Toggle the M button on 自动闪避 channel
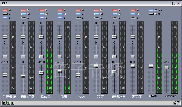The width and height of the screenshot is (182, 107). 23,14
